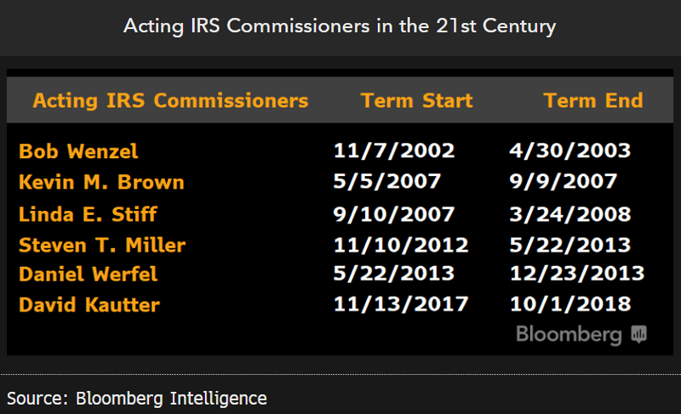Click the 9/10/2007 term start date
Image resolution: width=681 pixels, height=414 pixels.
393,214
